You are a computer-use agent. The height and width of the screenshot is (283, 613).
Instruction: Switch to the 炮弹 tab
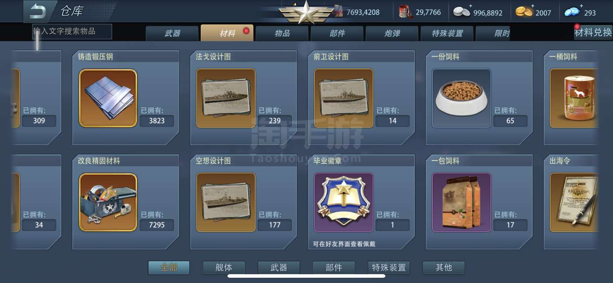(x=392, y=33)
